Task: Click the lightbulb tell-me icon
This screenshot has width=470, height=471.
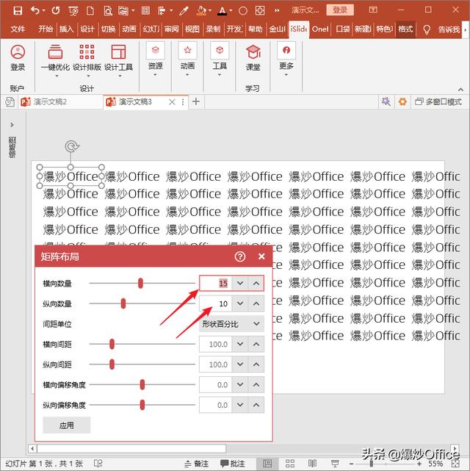Action: (x=427, y=29)
